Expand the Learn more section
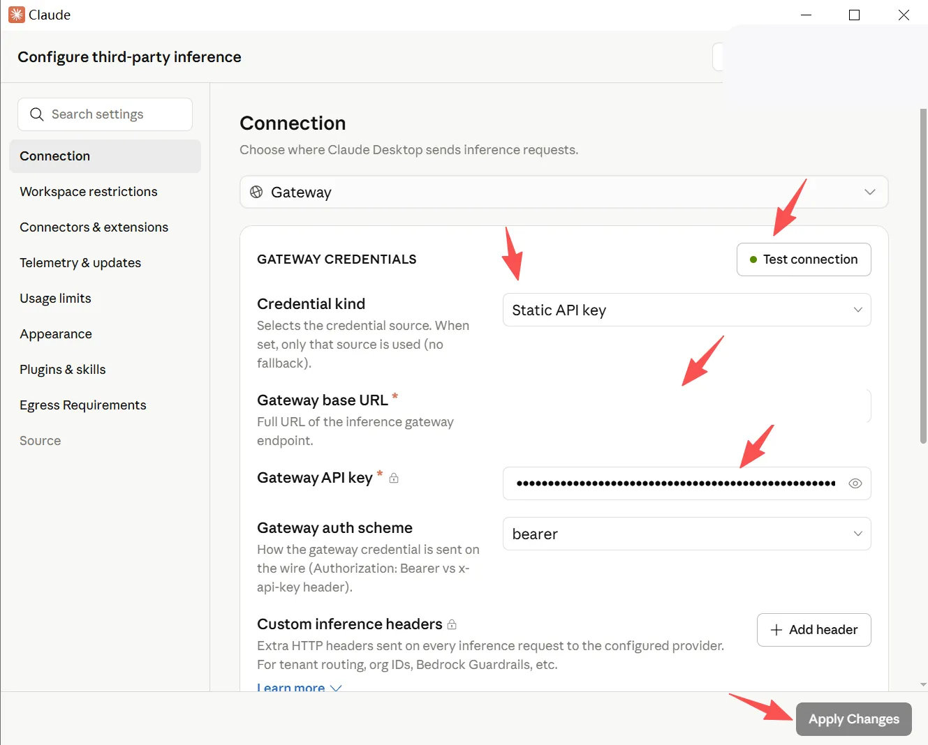 [x=299, y=688]
